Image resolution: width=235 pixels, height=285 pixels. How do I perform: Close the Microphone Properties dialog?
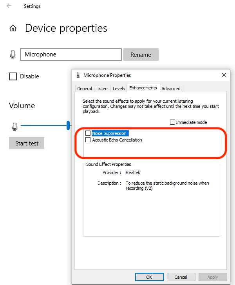pos(224,75)
